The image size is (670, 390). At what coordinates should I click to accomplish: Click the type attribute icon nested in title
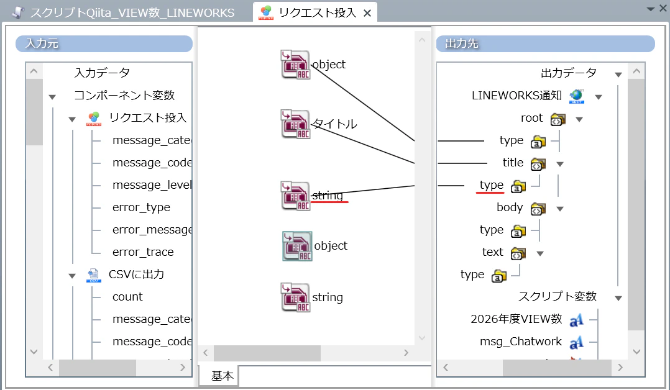click(518, 187)
